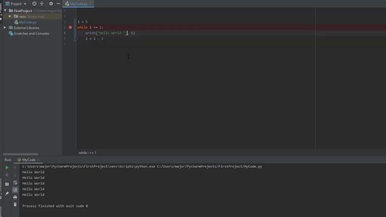Open the Project view dropdown
Screen dimensions: 386x217
coord(16,4)
